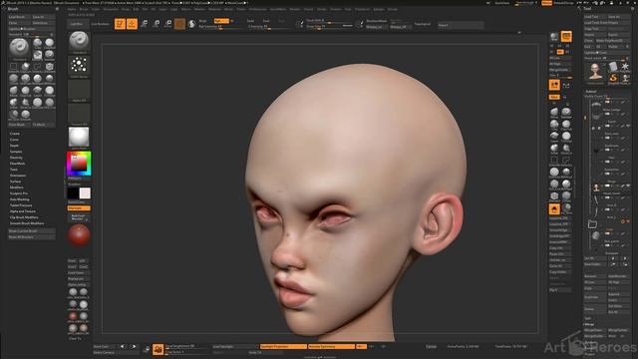The height and width of the screenshot is (359, 638).
Task: Select the PolyMesh3D star tool icon
Action: pyautogui.click(x=625, y=66)
